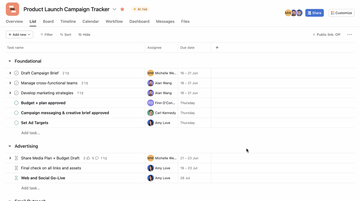Expand subtasks of Share Media Plan + Budget Draft
The height and width of the screenshot is (201, 360).
[10, 158]
